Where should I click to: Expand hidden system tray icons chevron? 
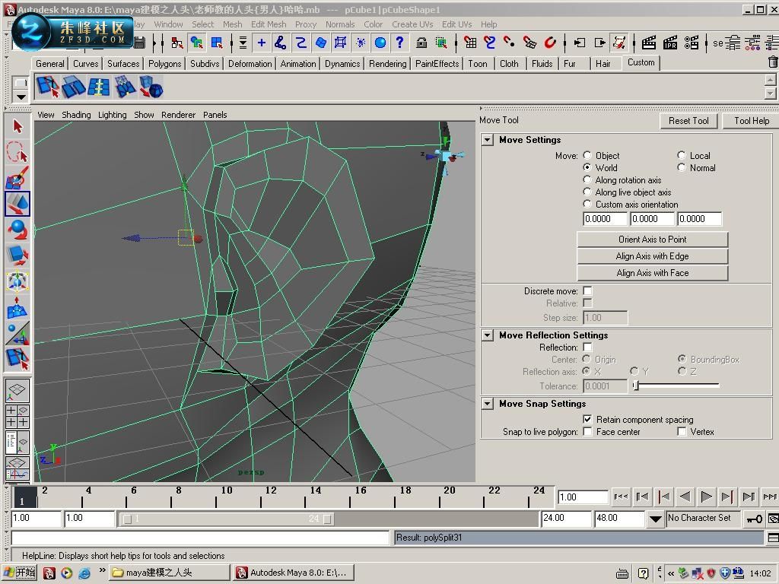point(671,573)
